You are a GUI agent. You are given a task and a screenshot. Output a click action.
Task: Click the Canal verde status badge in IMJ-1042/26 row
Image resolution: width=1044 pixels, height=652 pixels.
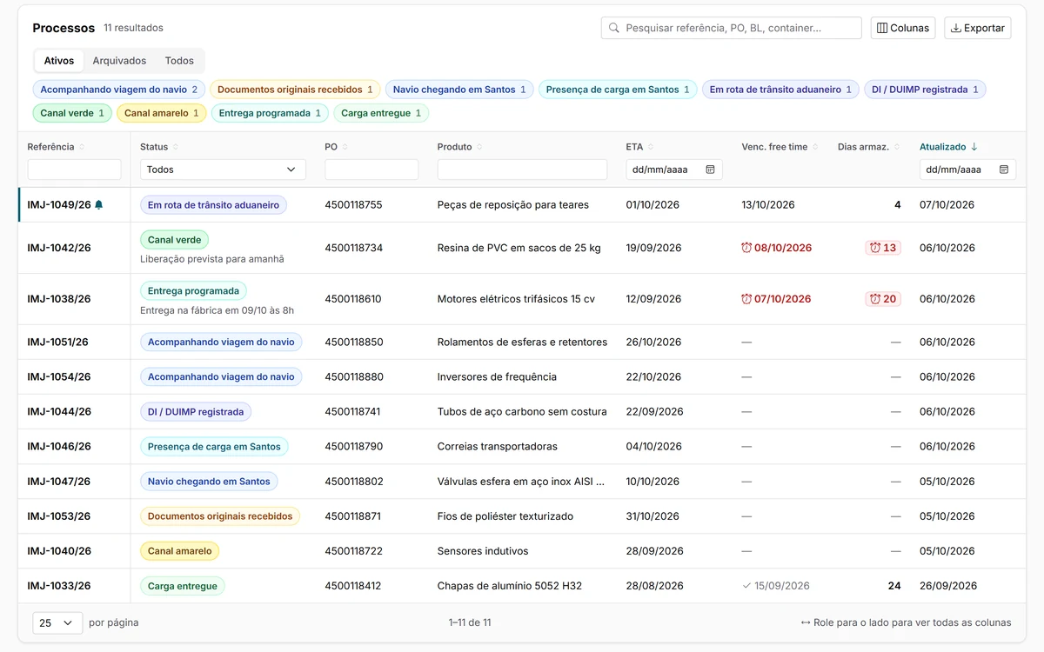click(174, 240)
